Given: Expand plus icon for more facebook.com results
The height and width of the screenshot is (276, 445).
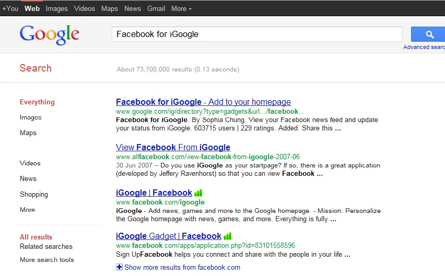Looking at the screenshot, I should click(x=119, y=267).
